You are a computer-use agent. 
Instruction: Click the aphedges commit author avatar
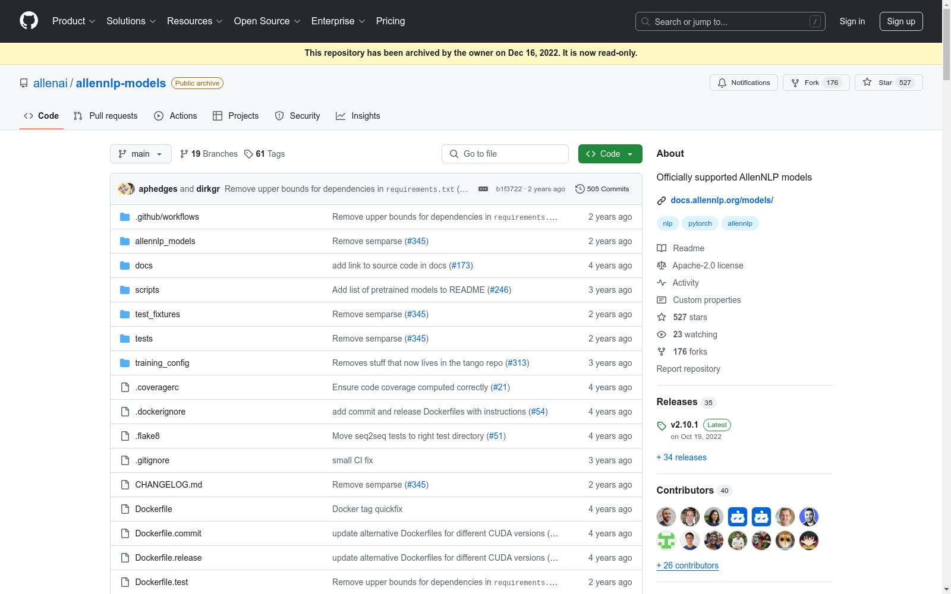pos(124,189)
